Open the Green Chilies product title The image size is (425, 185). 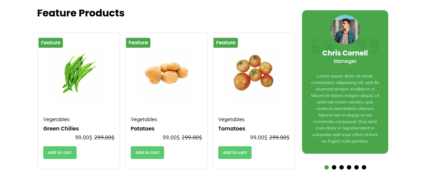point(61,129)
